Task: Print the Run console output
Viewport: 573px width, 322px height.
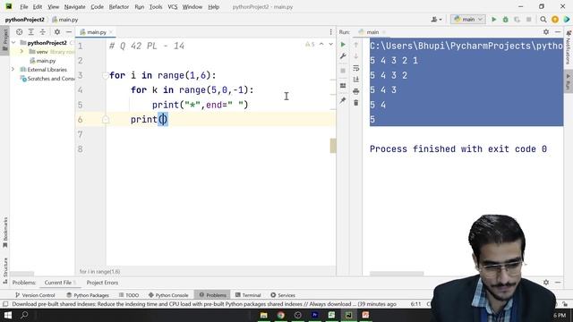Action: [356, 91]
